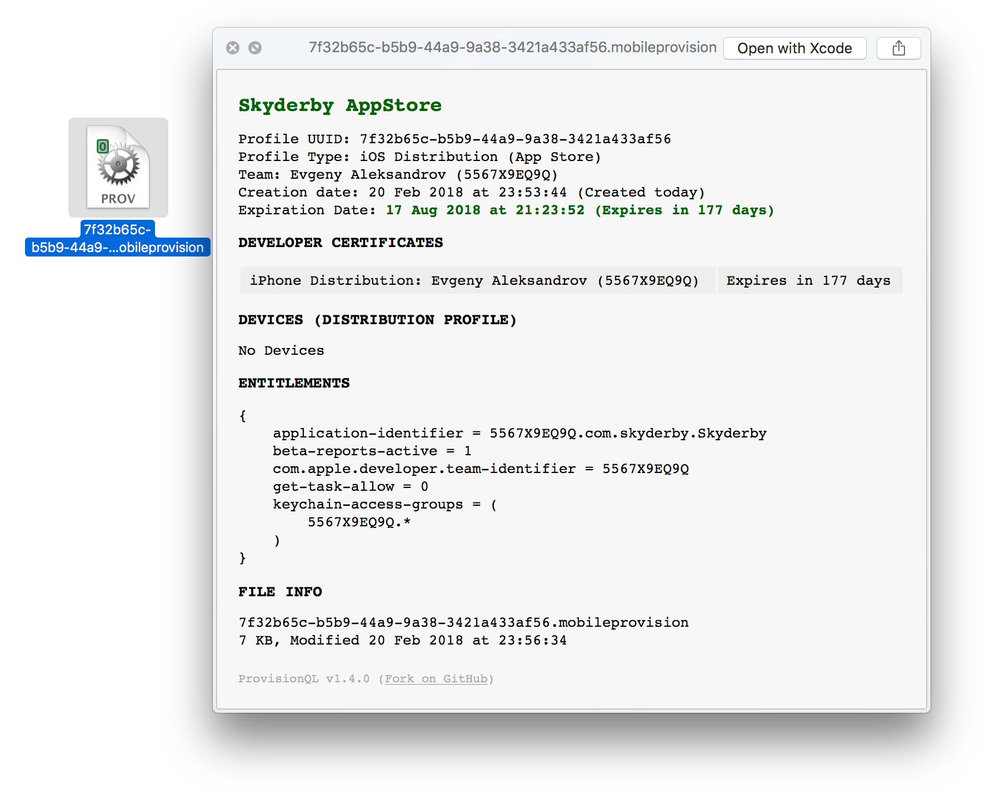Click the green badge on the PROV document icon

click(x=102, y=146)
